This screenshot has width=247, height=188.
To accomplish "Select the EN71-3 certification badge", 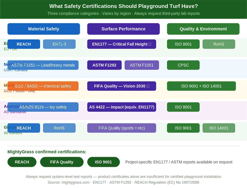I will point(59,44).
